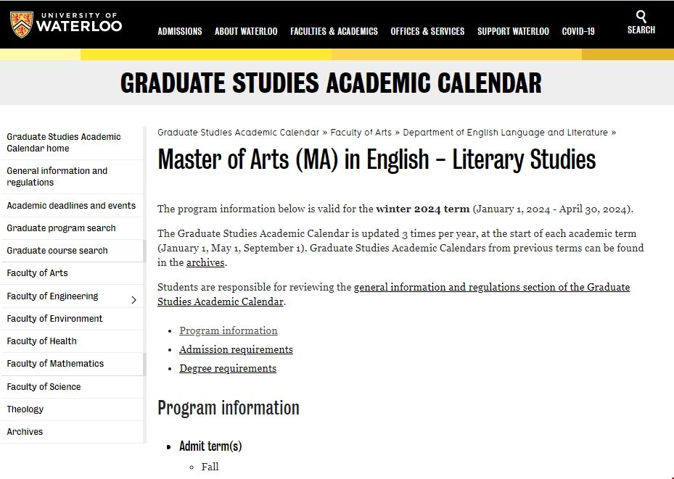The height and width of the screenshot is (479, 674).
Task: Click the Graduate Studies Academic Calendar breadcrumb
Action: tap(238, 132)
